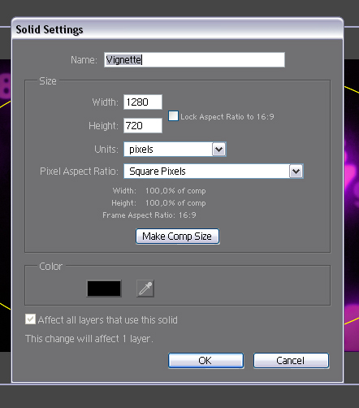Select the Width field showing 1280

coord(143,102)
